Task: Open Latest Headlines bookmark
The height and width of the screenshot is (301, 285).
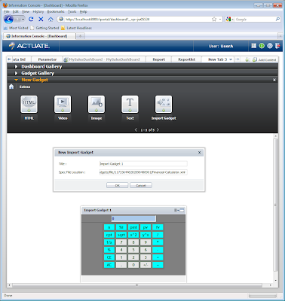Action: [x=76, y=28]
